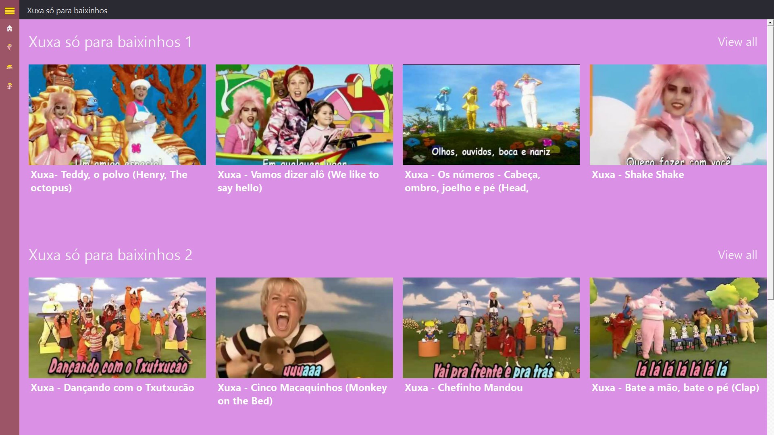Play the Os números Cabeça, ombro video

point(491,115)
